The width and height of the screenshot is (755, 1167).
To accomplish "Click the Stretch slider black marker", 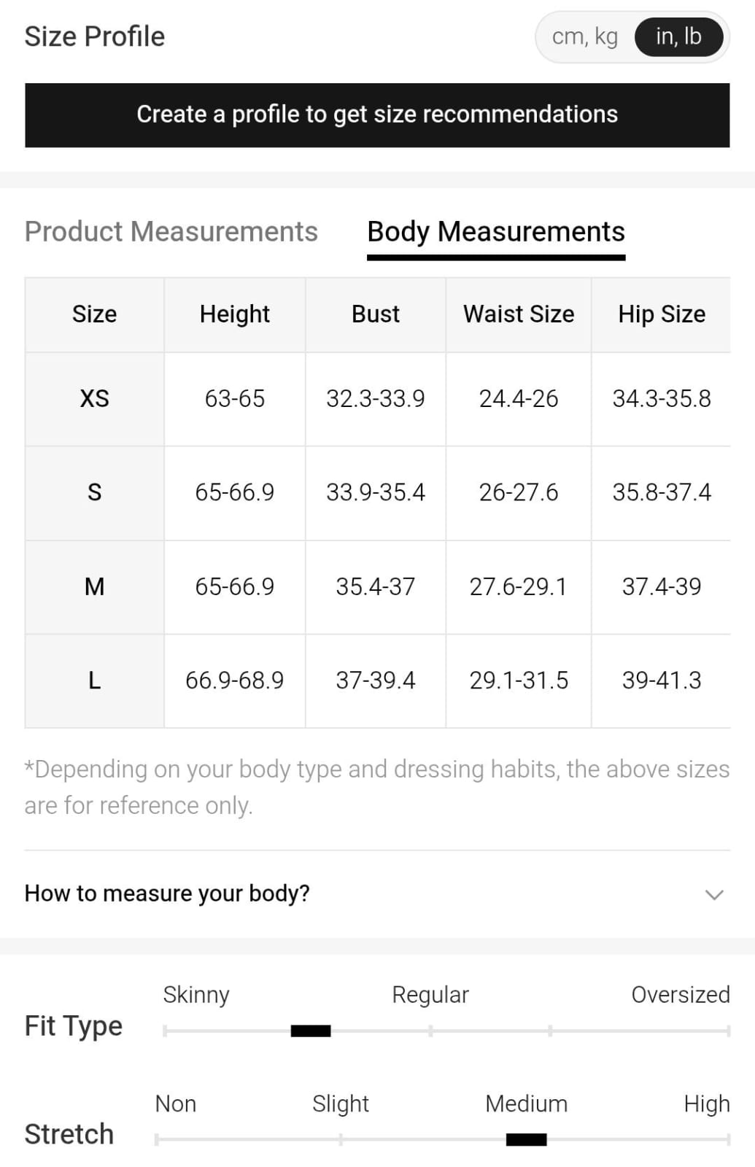I will [526, 1139].
